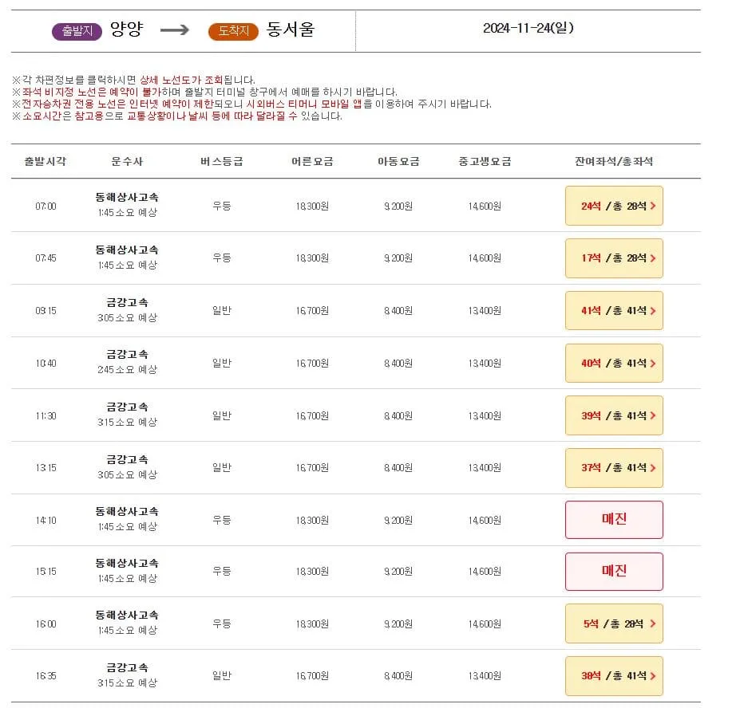Image resolution: width=732 pixels, height=708 pixels.
Task: Click the chevron on the 24석 availability button
Action: point(654,205)
